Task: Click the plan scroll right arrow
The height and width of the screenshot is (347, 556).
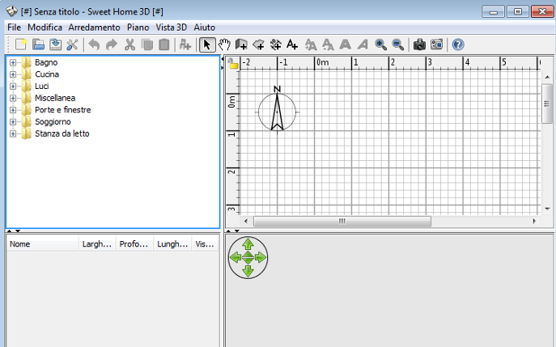Action: pyautogui.click(x=534, y=221)
